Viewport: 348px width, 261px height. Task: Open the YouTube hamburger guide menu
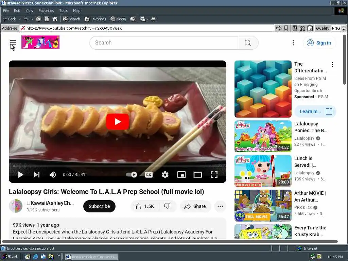coord(13,42)
